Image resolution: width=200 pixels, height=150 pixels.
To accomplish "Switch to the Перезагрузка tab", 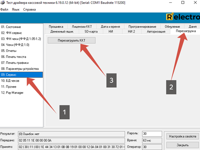I will (x=186, y=31).
